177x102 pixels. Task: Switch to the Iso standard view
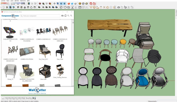[x=18, y=7]
